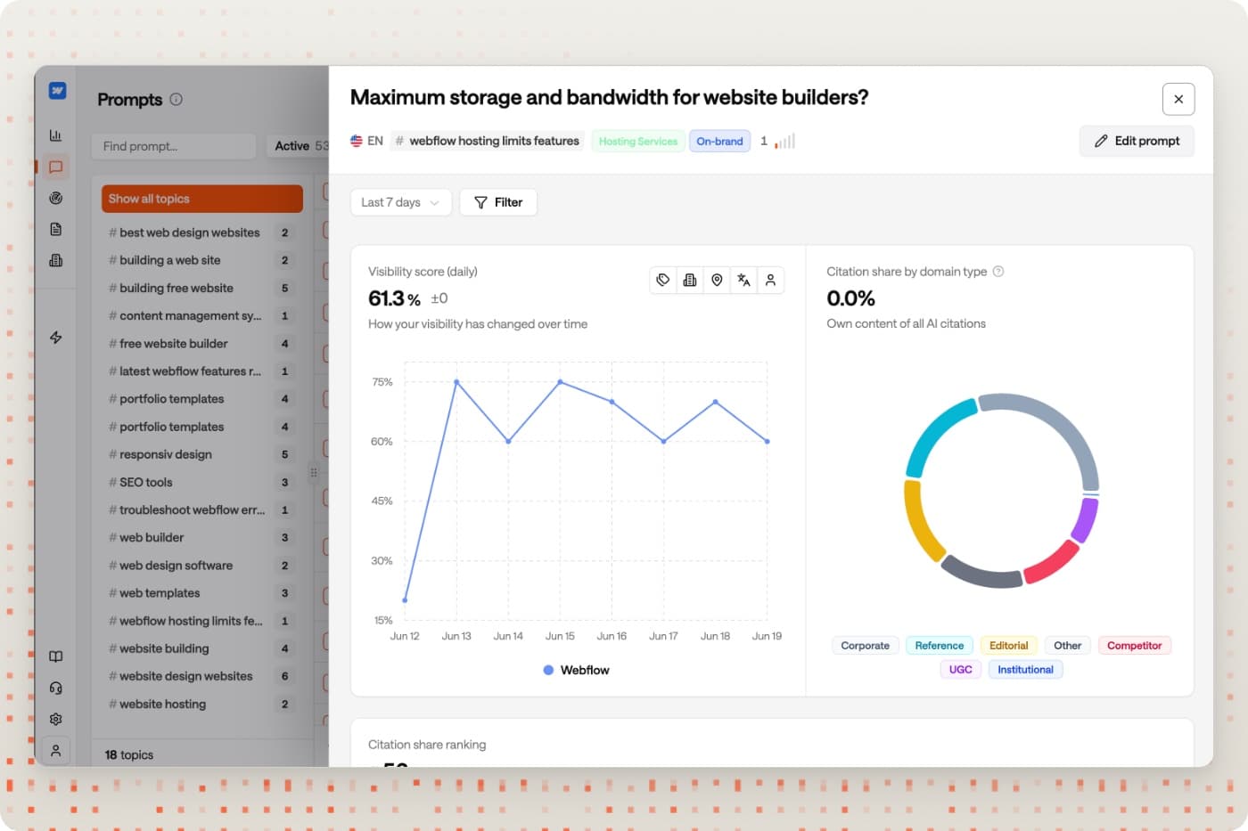Focus the Find prompt search field
1248x831 pixels.
click(x=174, y=146)
